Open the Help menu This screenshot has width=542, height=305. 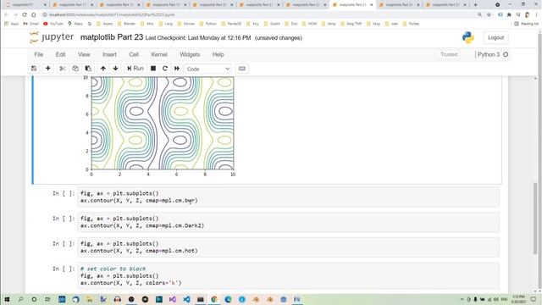(x=218, y=54)
